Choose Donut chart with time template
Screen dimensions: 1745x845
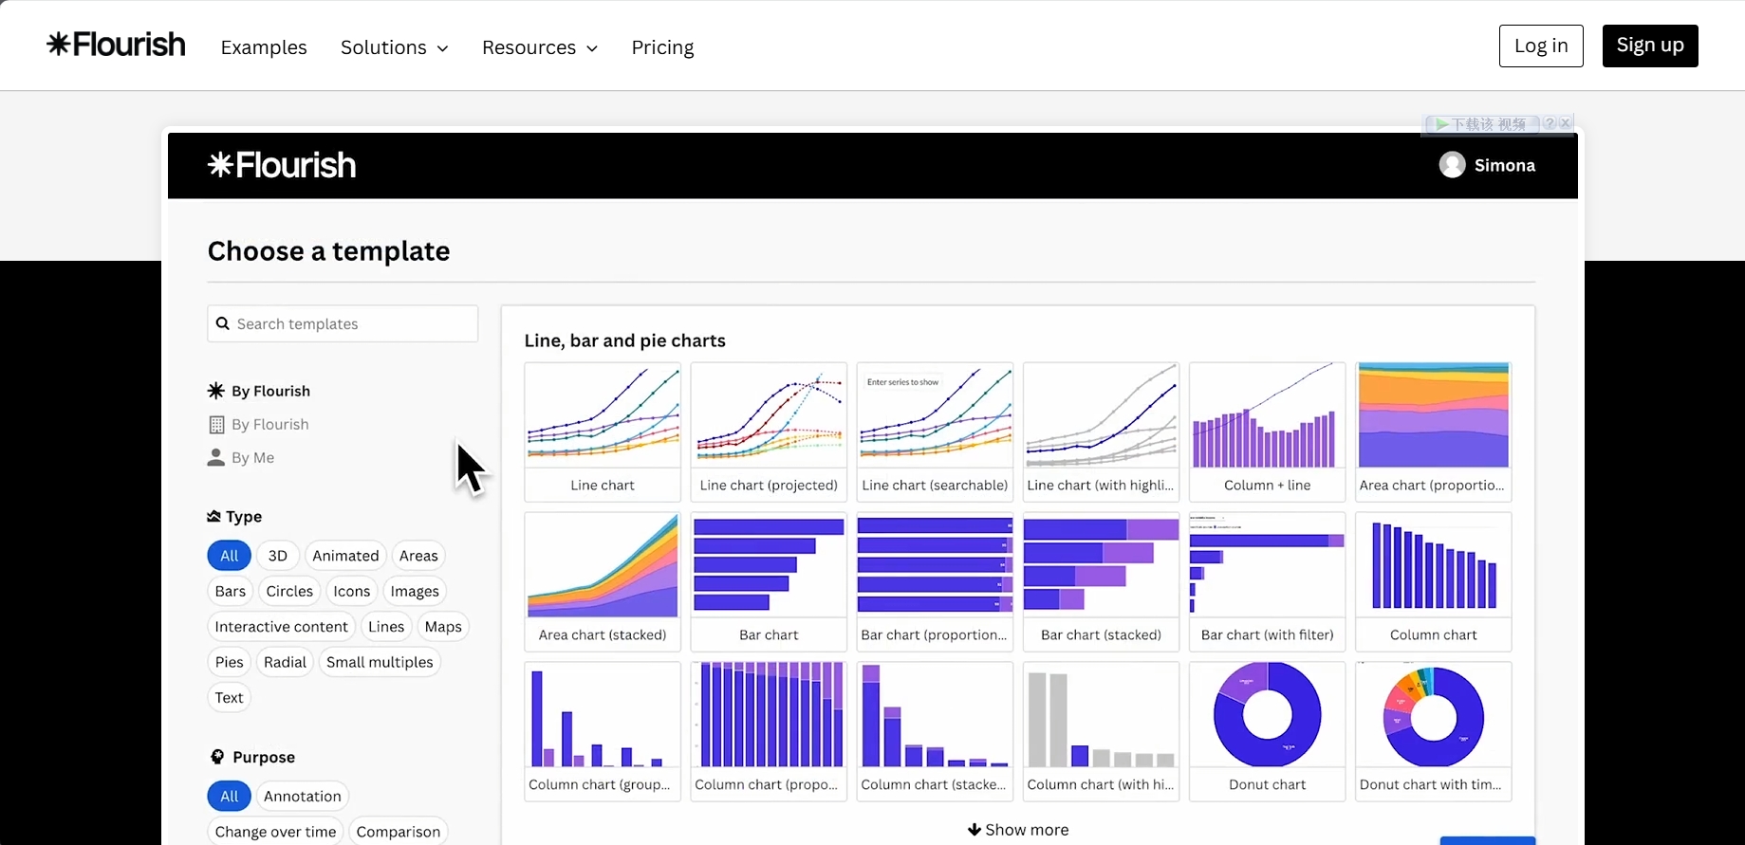point(1434,731)
